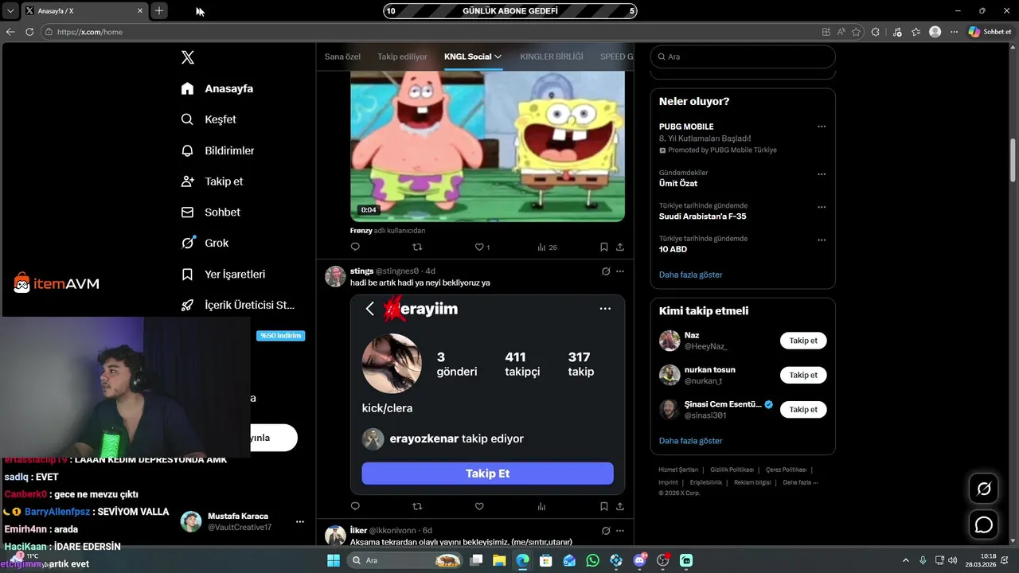
Task: Play the Patrick and SpongeBob video
Action: coord(487,147)
